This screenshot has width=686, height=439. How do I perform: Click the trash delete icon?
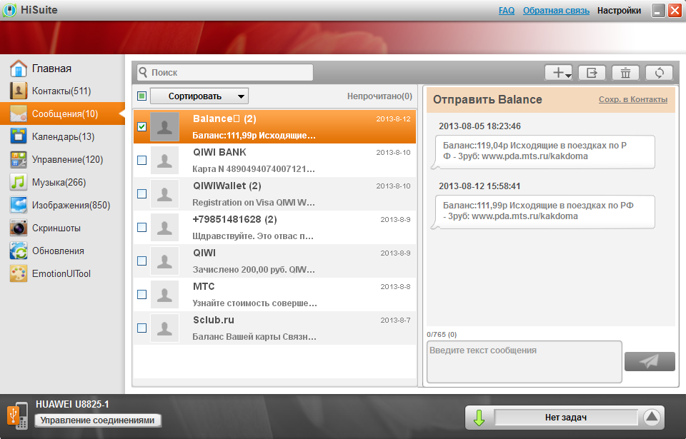[626, 73]
